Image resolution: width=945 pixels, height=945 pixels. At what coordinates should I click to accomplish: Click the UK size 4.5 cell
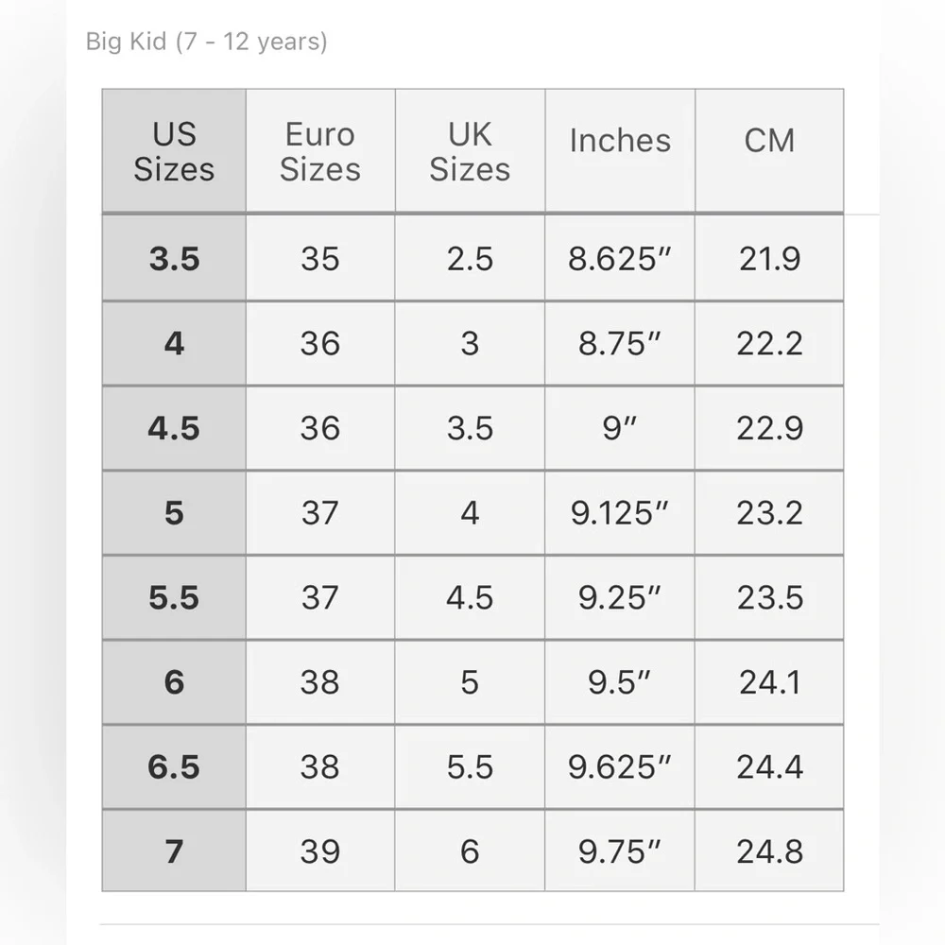coord(470,597)
